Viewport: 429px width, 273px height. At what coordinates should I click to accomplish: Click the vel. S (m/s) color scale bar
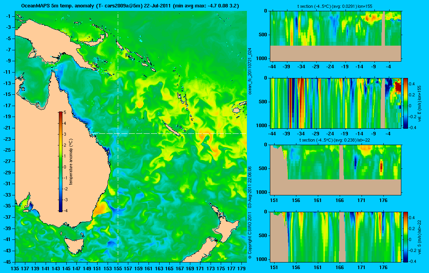pyautogui.click(x=406, y=237)
